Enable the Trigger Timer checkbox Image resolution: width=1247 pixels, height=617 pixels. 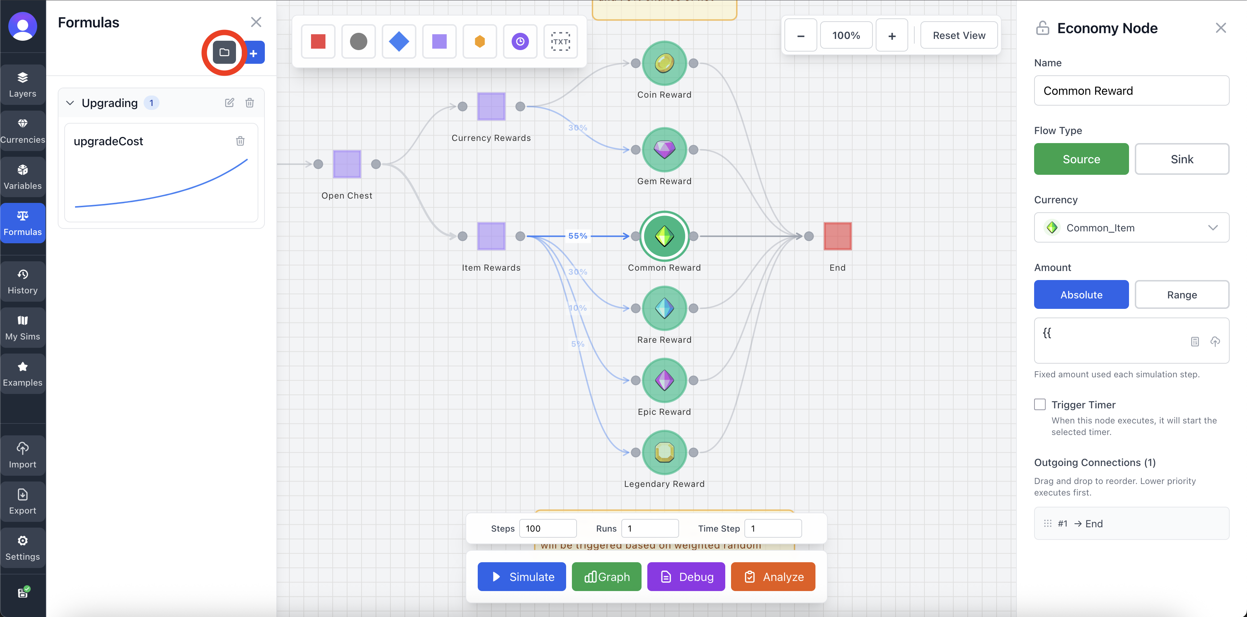point(1040,404)
